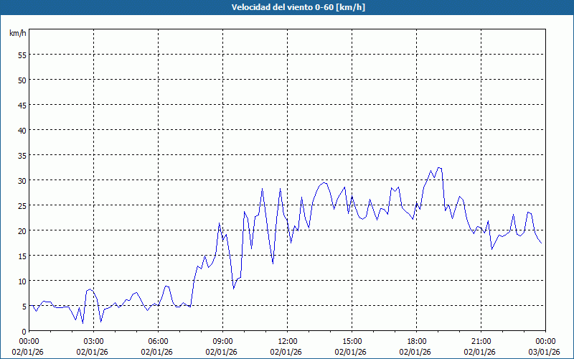Screen dimensions: 574x359
Task: Select the 15:00 time label
Action: tap(352, 341)
